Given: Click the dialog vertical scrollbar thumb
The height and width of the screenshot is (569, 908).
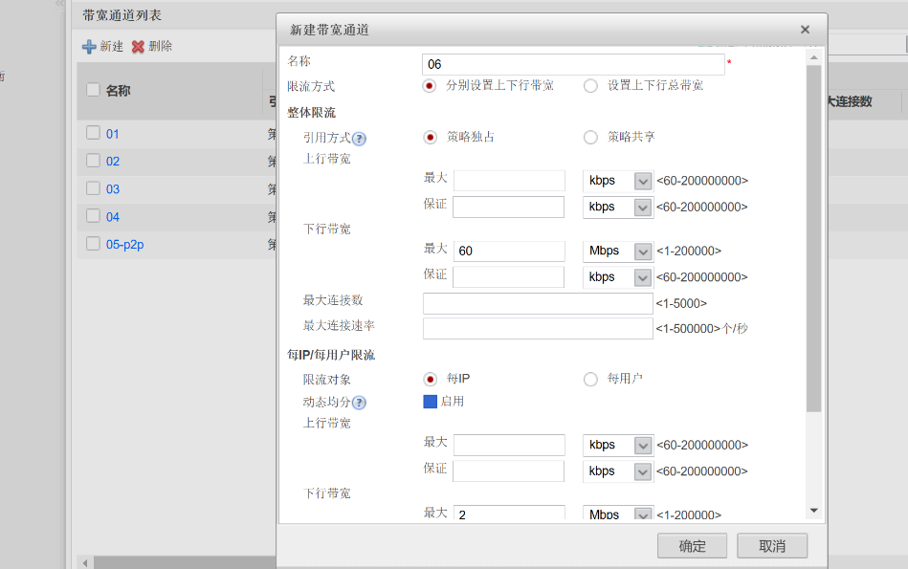Looking at the screenshot, I should pos(813,238).
